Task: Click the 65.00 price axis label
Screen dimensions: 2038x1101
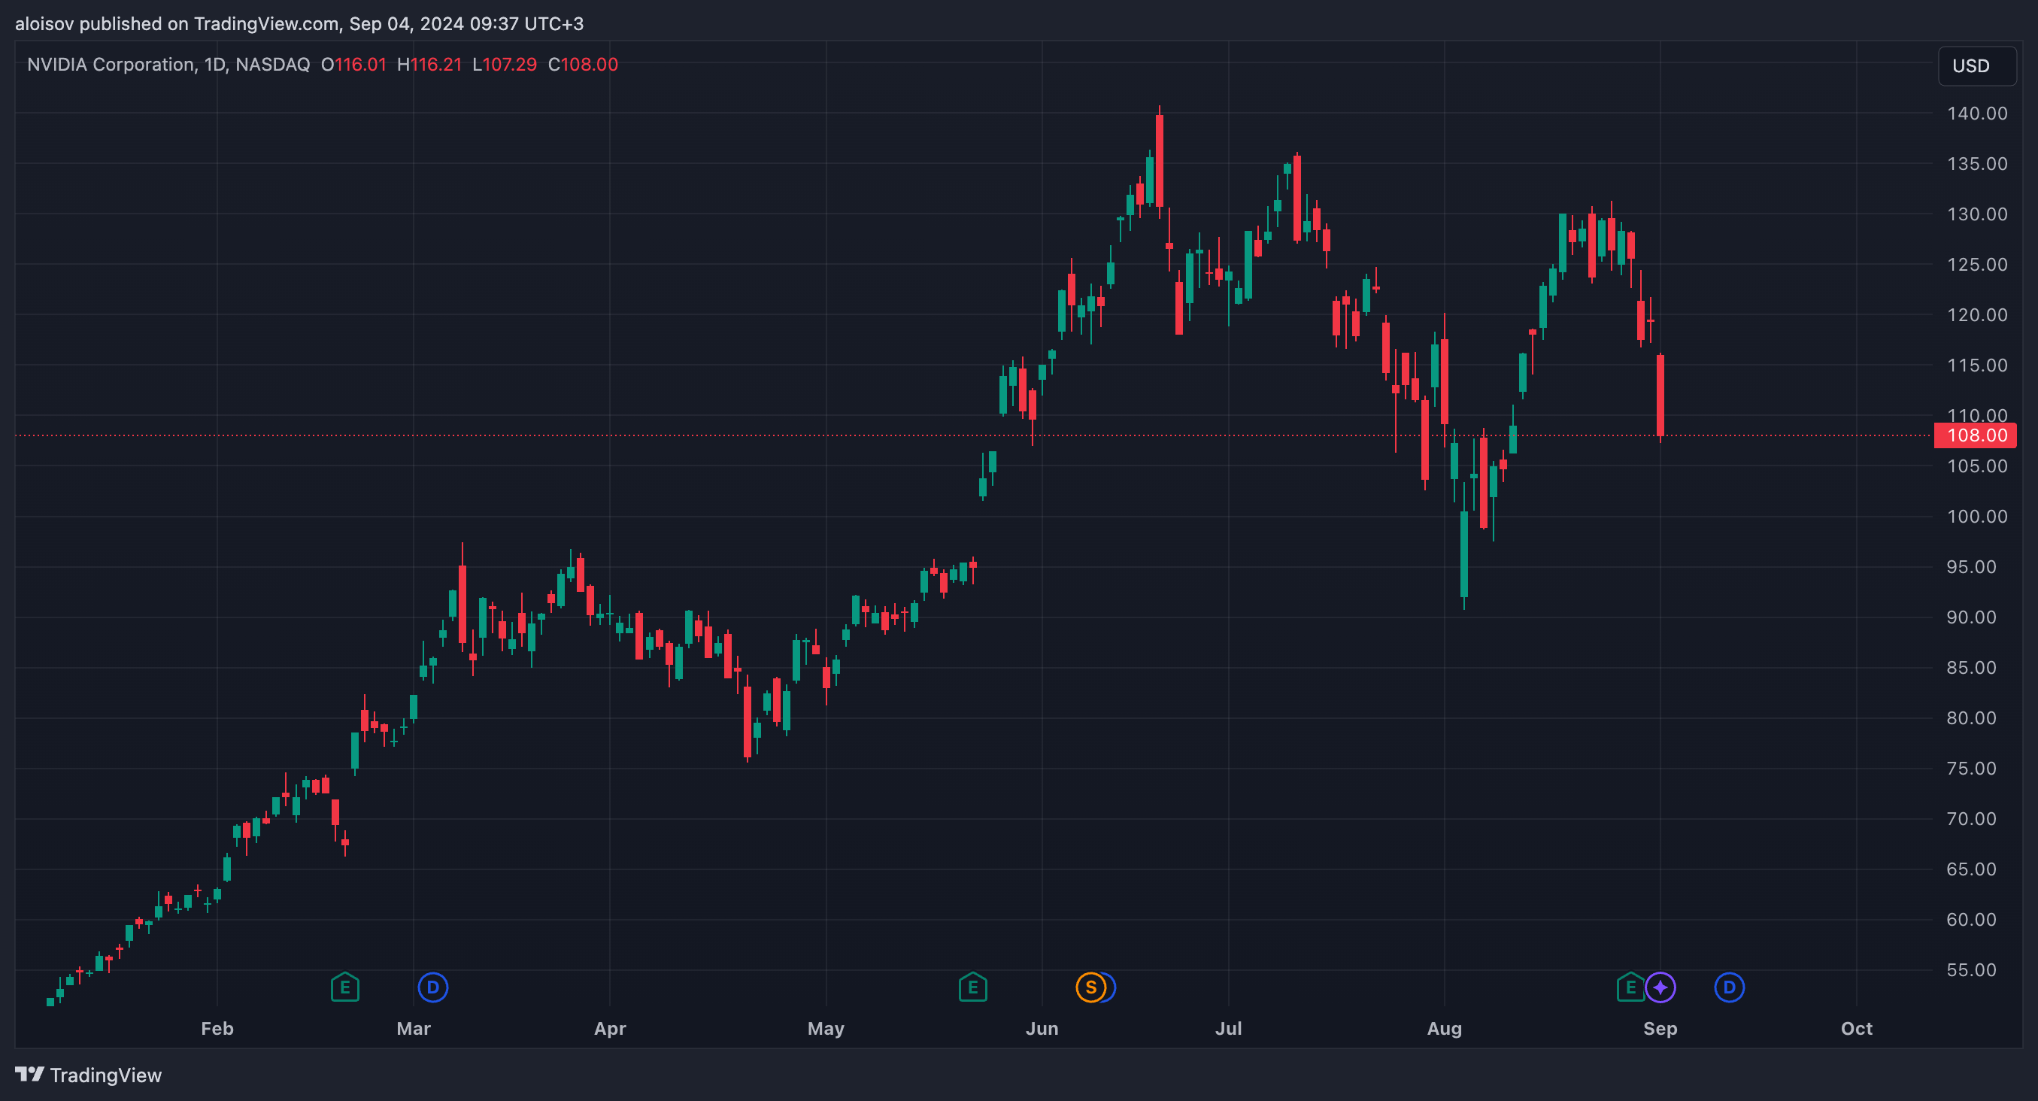Action: (1971, 869)
